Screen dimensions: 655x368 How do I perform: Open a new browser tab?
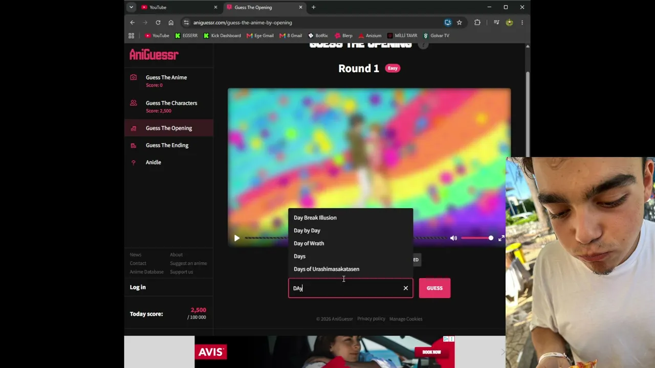click(x=313, y=7)
